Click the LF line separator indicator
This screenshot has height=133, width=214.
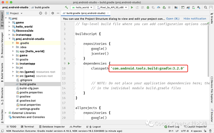177,131
